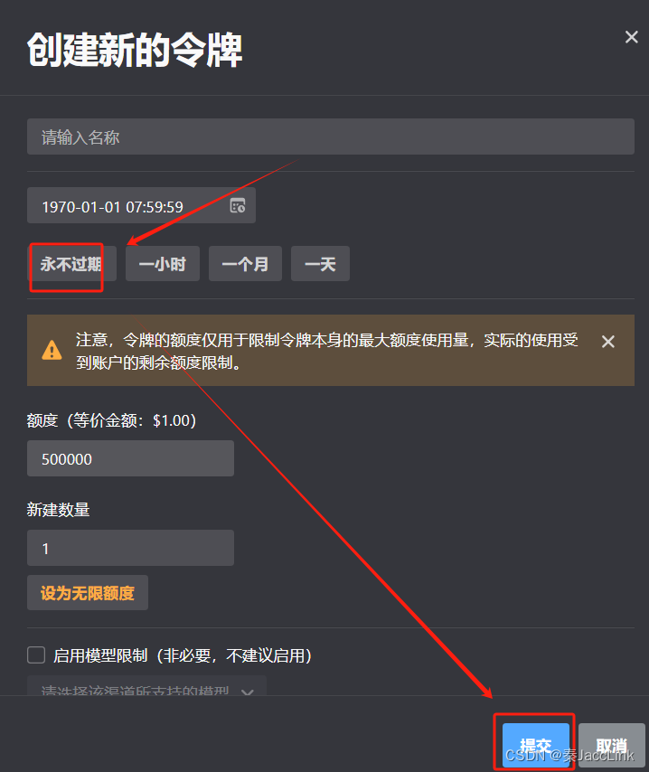The width and height of the screenshot is (649, 772).
Task: Set expiration to 一个月
Action: (x=245, y=264)
